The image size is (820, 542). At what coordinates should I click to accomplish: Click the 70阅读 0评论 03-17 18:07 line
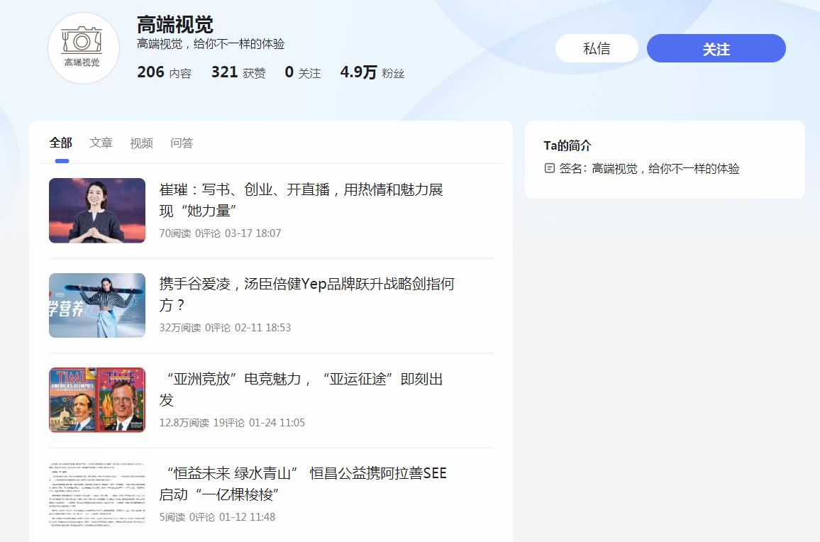(x=220, y=233)
